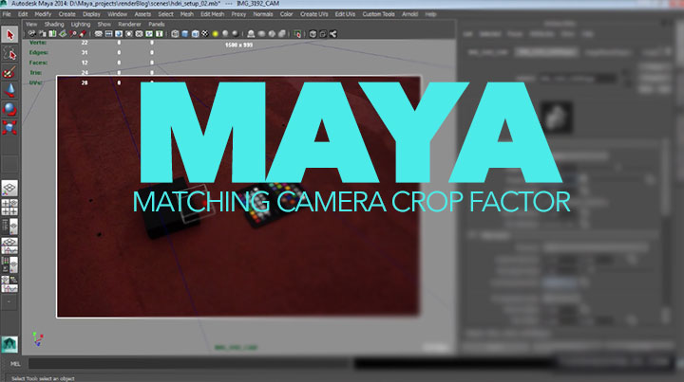The image size is (684, 382).
Task: Open the File menu
Action: pyautogui.click(x=7, y=14)
